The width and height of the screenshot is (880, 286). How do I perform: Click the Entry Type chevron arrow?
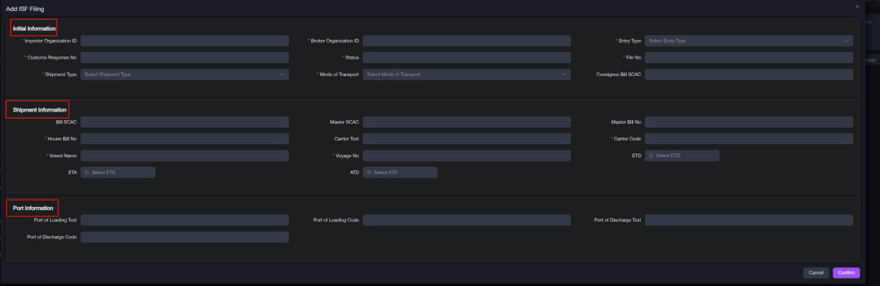click(847, 41)
